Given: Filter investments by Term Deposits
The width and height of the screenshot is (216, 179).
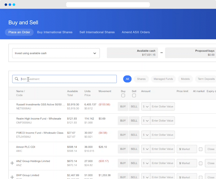Looking at the screenshot, I should pyautogui.click(x=206, y=79).
